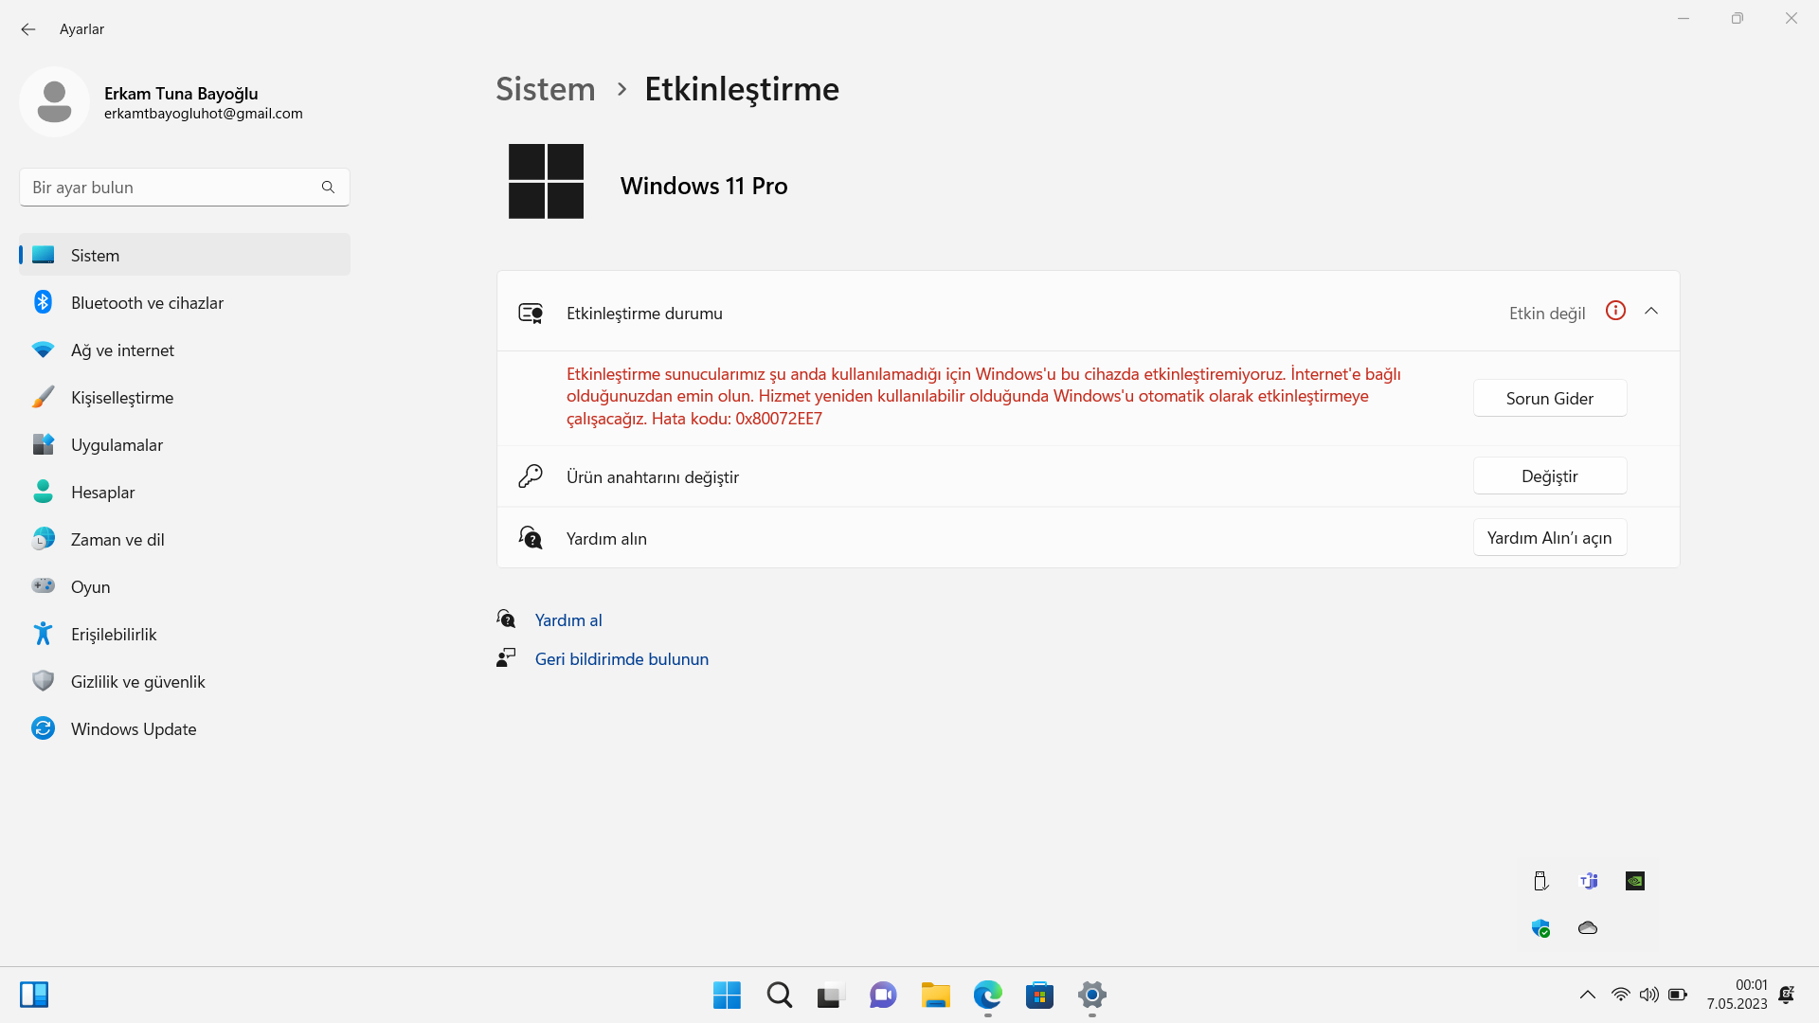Click the Sistem breadcrumb link
The width and height of the screenshot is (1819, 1023).
546,89
